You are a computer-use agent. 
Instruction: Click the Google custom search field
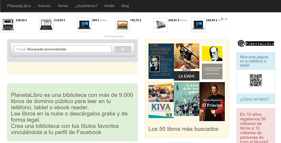[62, 49]
